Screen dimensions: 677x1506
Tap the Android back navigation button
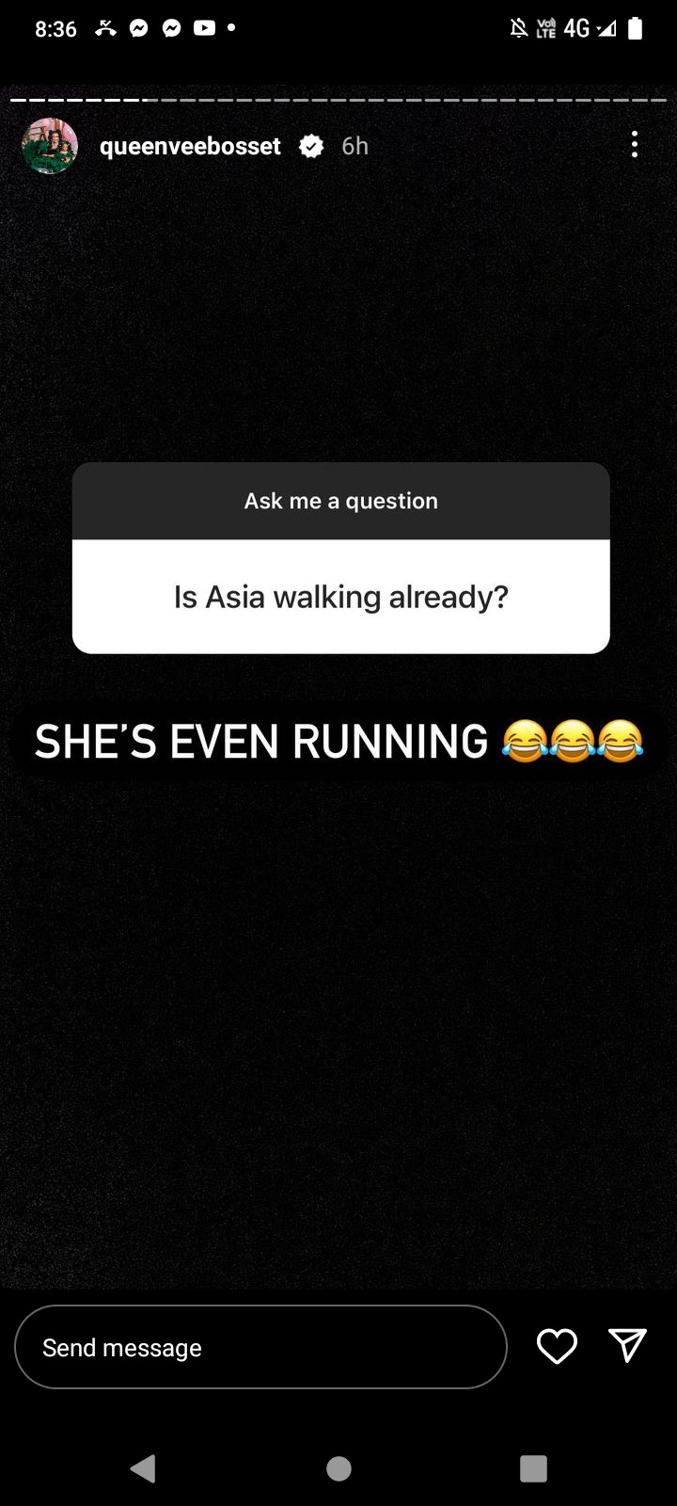pos(143,1468)
